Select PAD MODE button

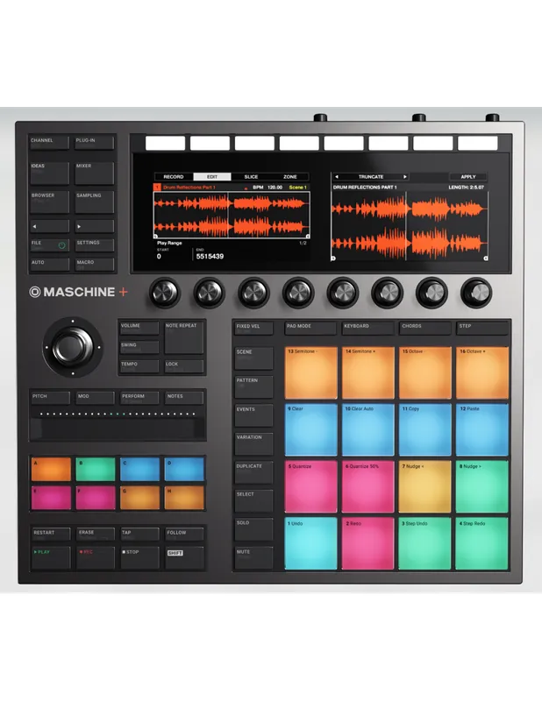click(310, 328)
